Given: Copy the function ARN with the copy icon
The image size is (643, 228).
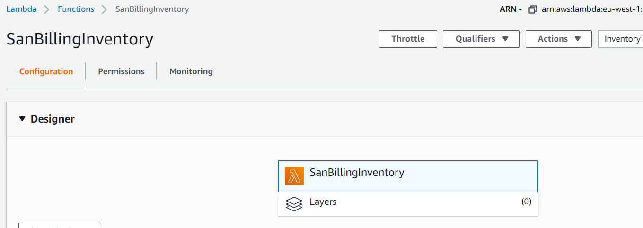Looking at the screenshot, I should (x=533, y=9).
